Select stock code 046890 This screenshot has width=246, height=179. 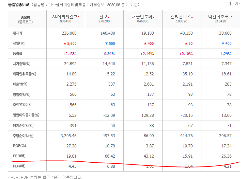point(143,21)
